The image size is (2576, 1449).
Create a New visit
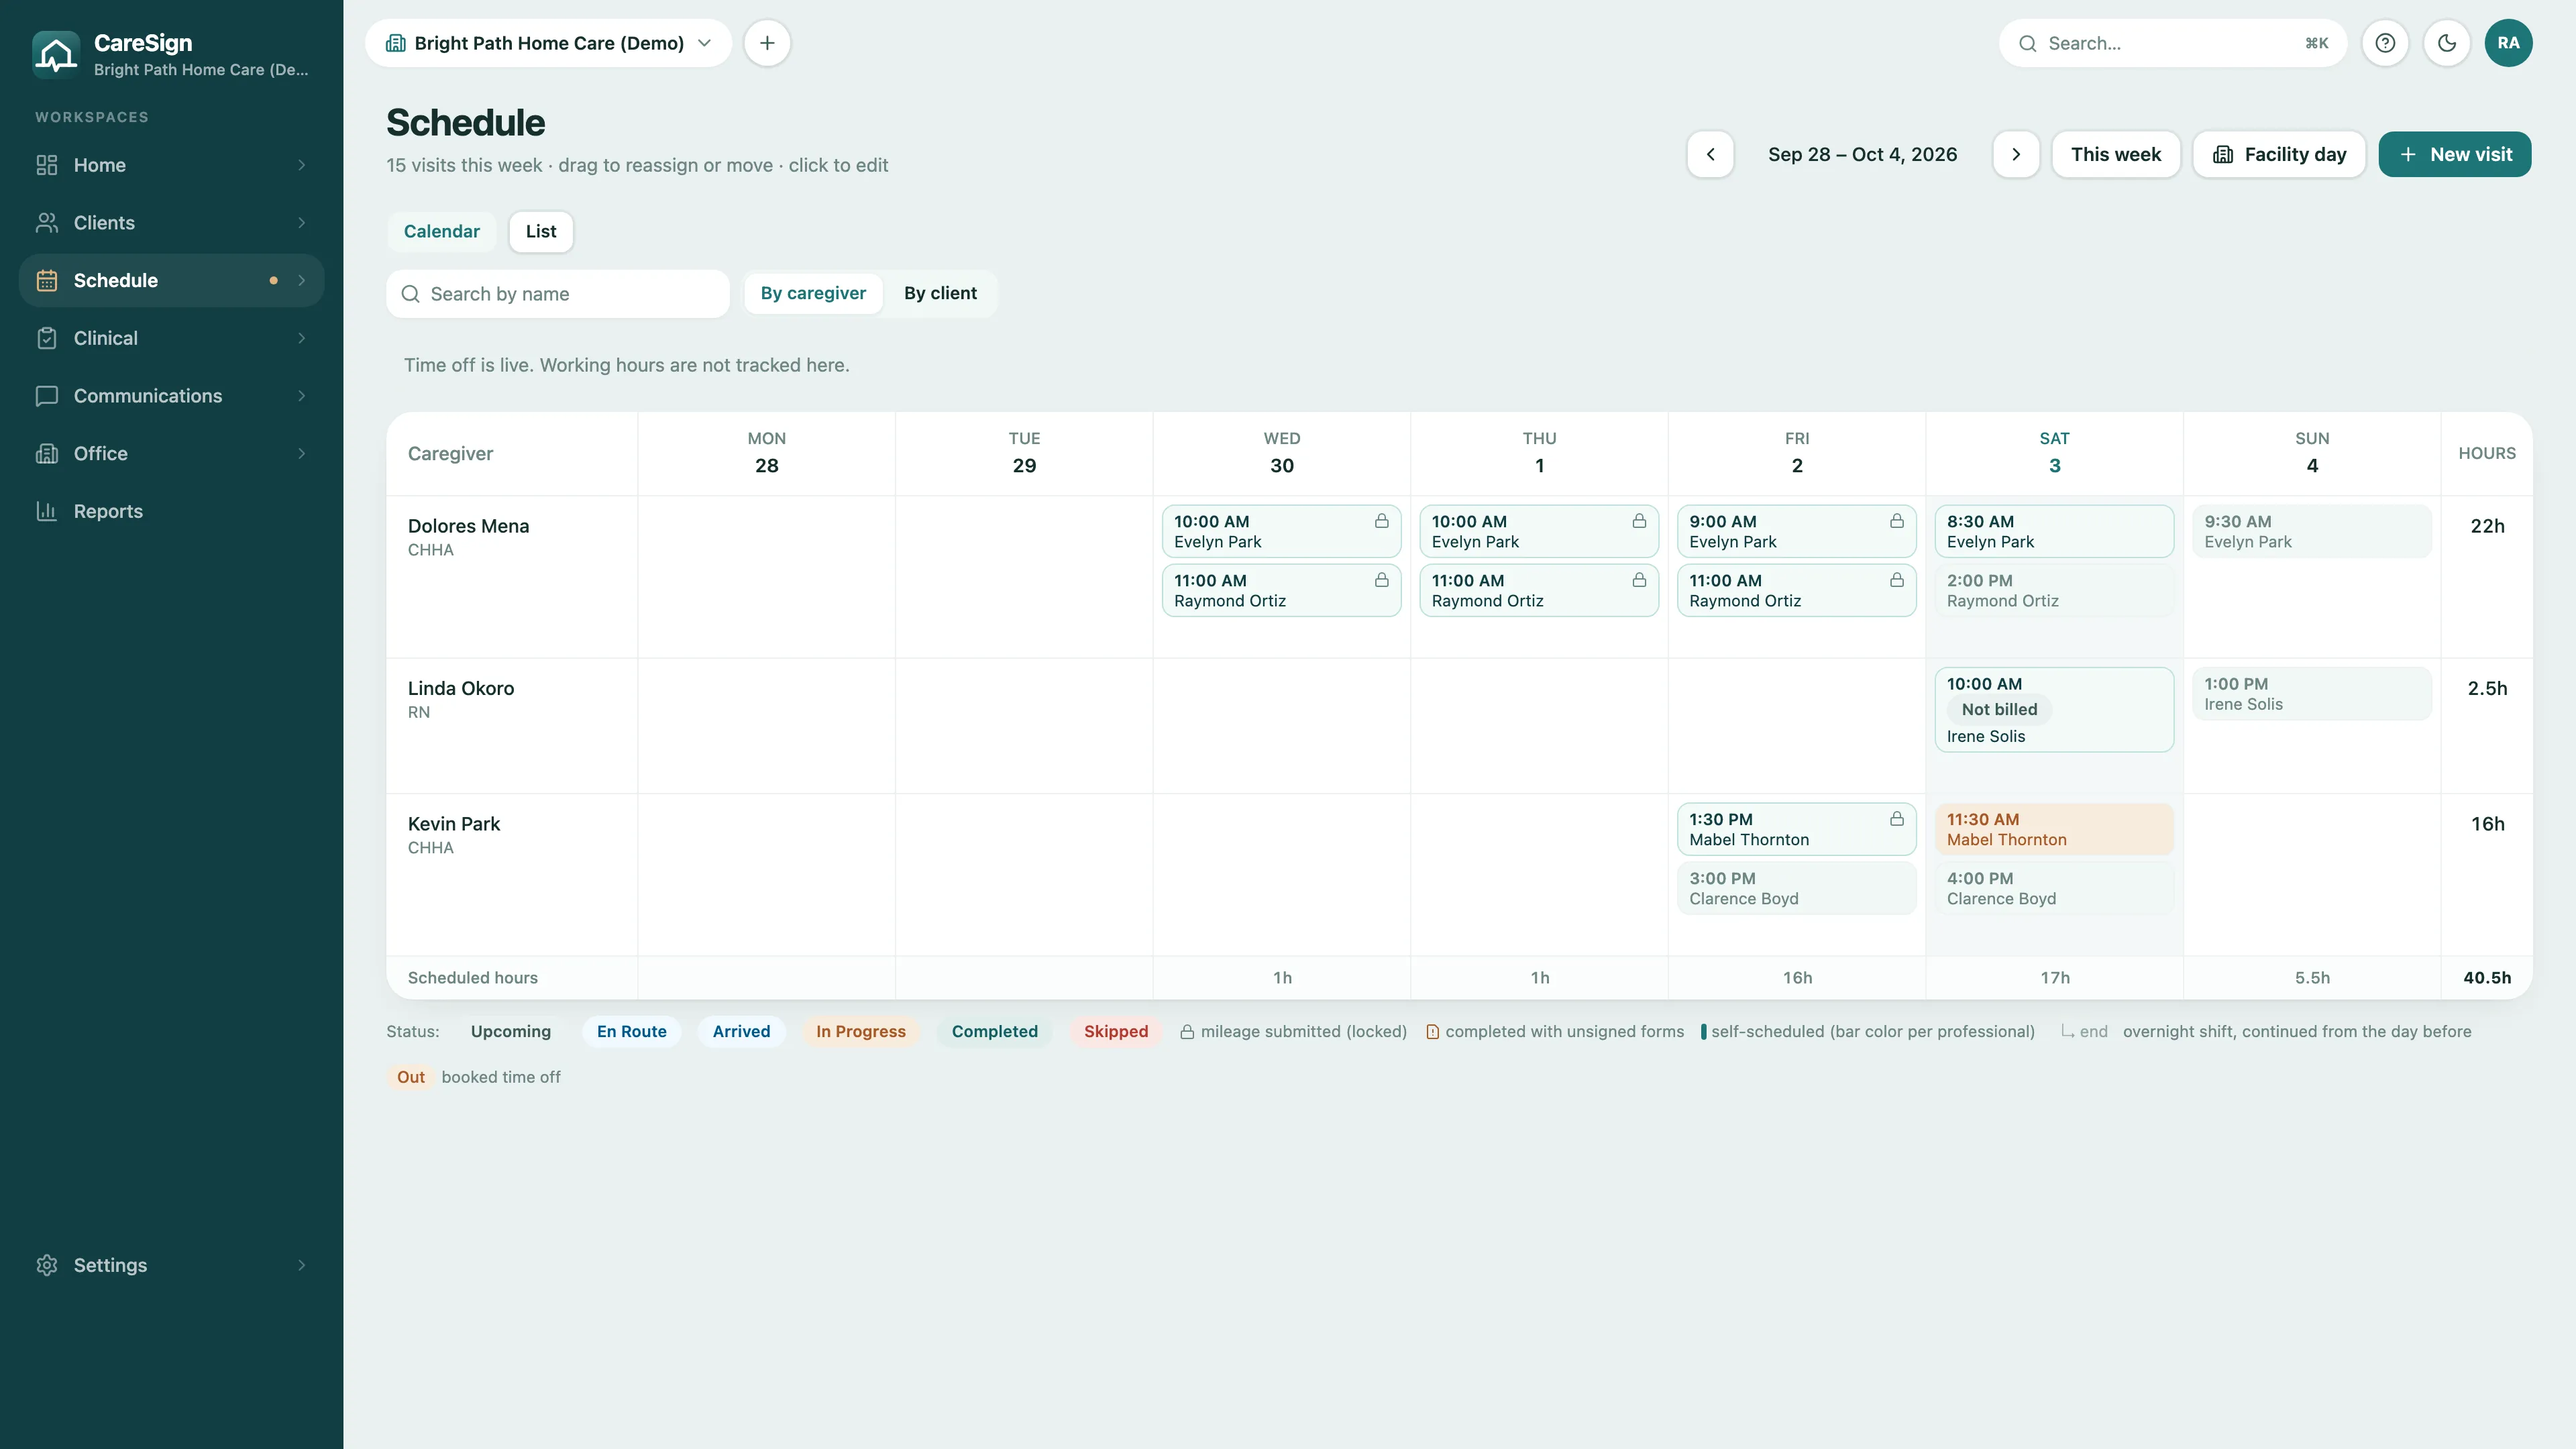[2455, 154]
